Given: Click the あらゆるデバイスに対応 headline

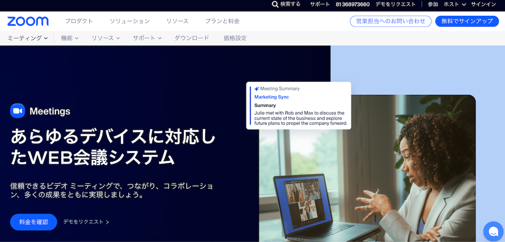Looking at the screenshot, I should pos(113,147).
